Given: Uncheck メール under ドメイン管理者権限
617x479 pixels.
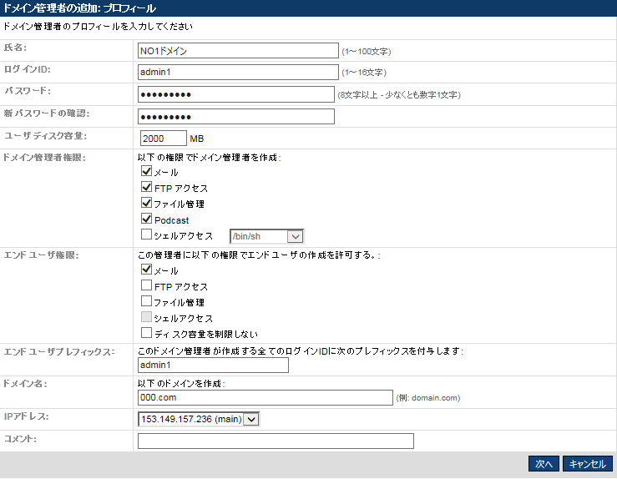Looking at the screenshot, I should pos(146,171).
